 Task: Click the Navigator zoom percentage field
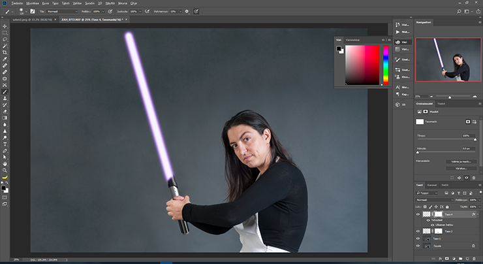pyautogui.click(x=421, y=97)
